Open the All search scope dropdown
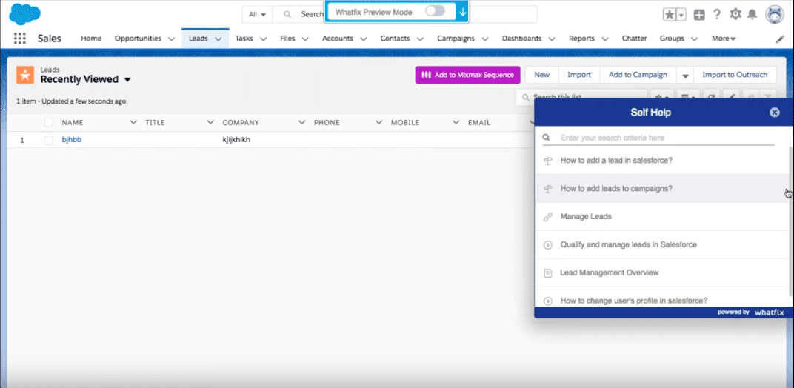Viewport: 794px width, 388px height. point(257,14)
